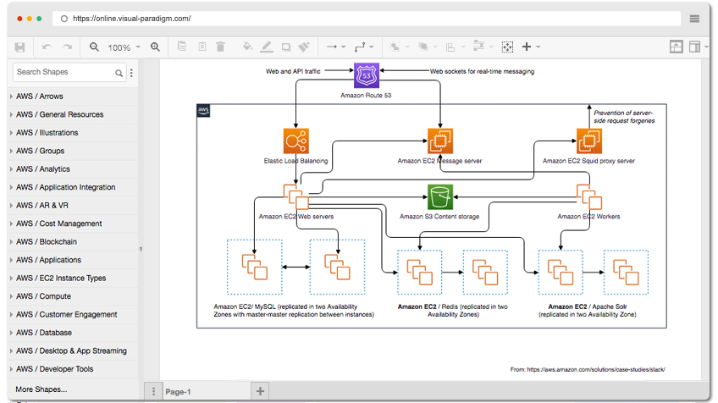Click the Copy icon in the toolbar
The width and height of the screenshot is (718, 403).
pos(182,47)
